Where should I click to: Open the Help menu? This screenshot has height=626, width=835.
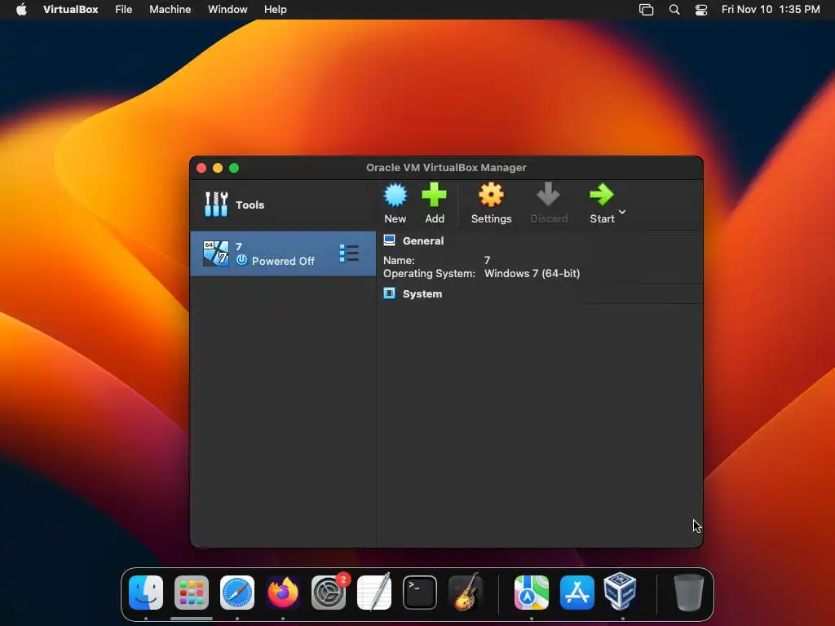click(276, 9)
